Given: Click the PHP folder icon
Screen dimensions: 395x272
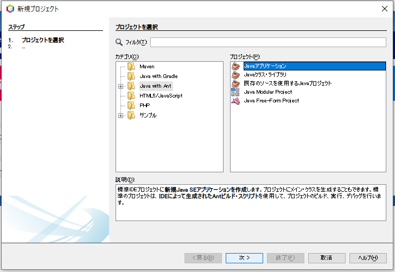Looking at the screenshot, I should (x=131, y=106).
